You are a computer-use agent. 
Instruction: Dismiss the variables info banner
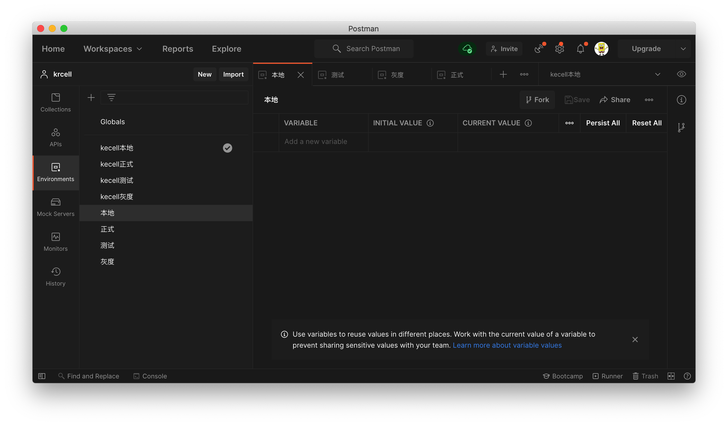[x=635, y=340]
